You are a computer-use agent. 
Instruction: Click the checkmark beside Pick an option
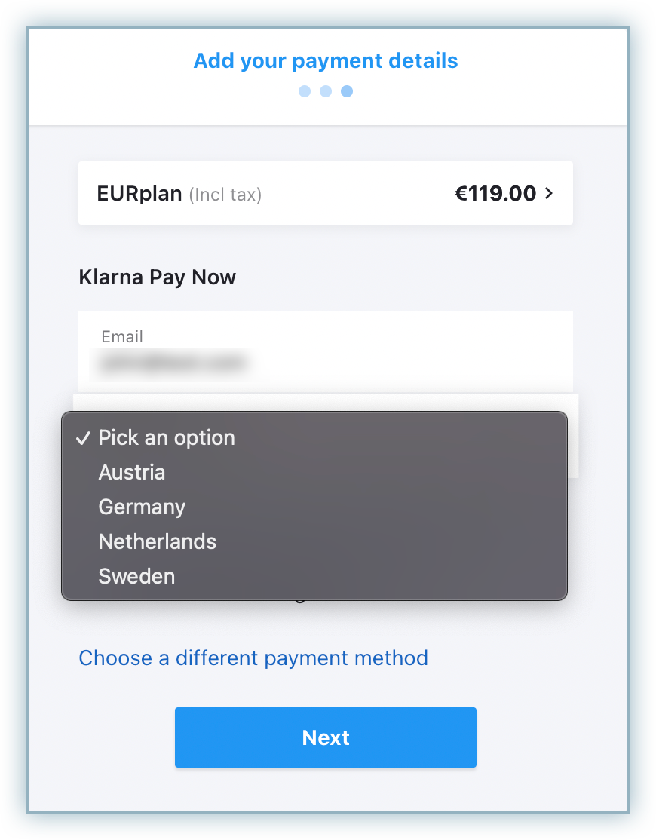[83, 438]
